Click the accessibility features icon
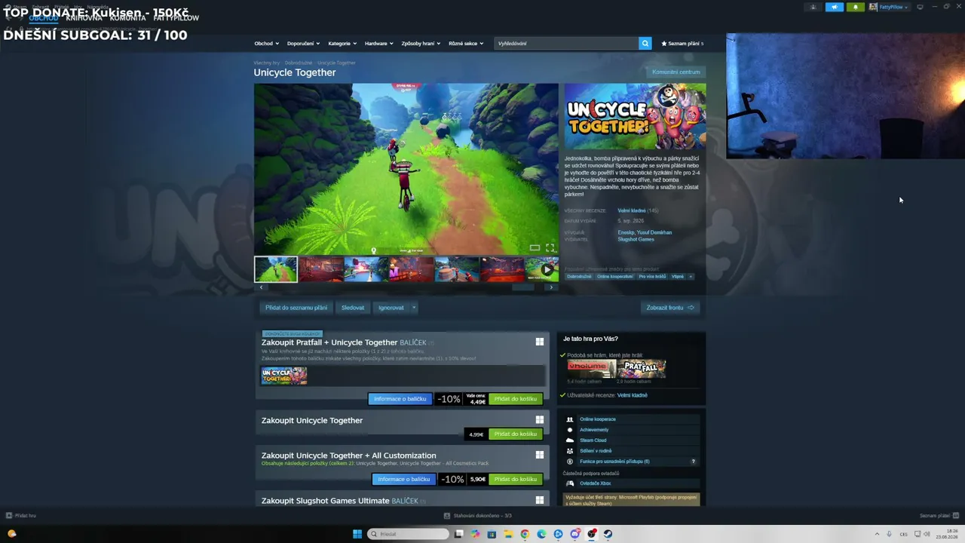Screen dimensions: 965x543 click(570, 462)
